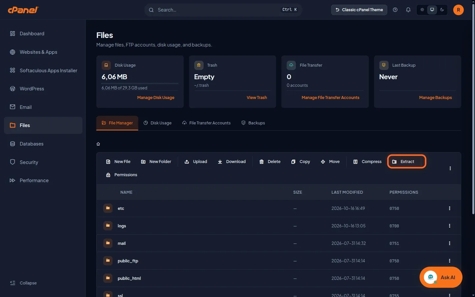Click Manage Backups link

tap(435, 98)
